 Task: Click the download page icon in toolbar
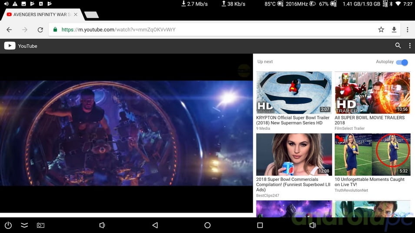394,30
